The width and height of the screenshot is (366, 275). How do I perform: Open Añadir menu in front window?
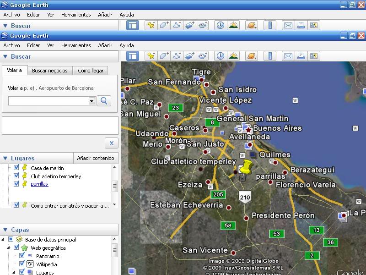(x=105, y=45)
